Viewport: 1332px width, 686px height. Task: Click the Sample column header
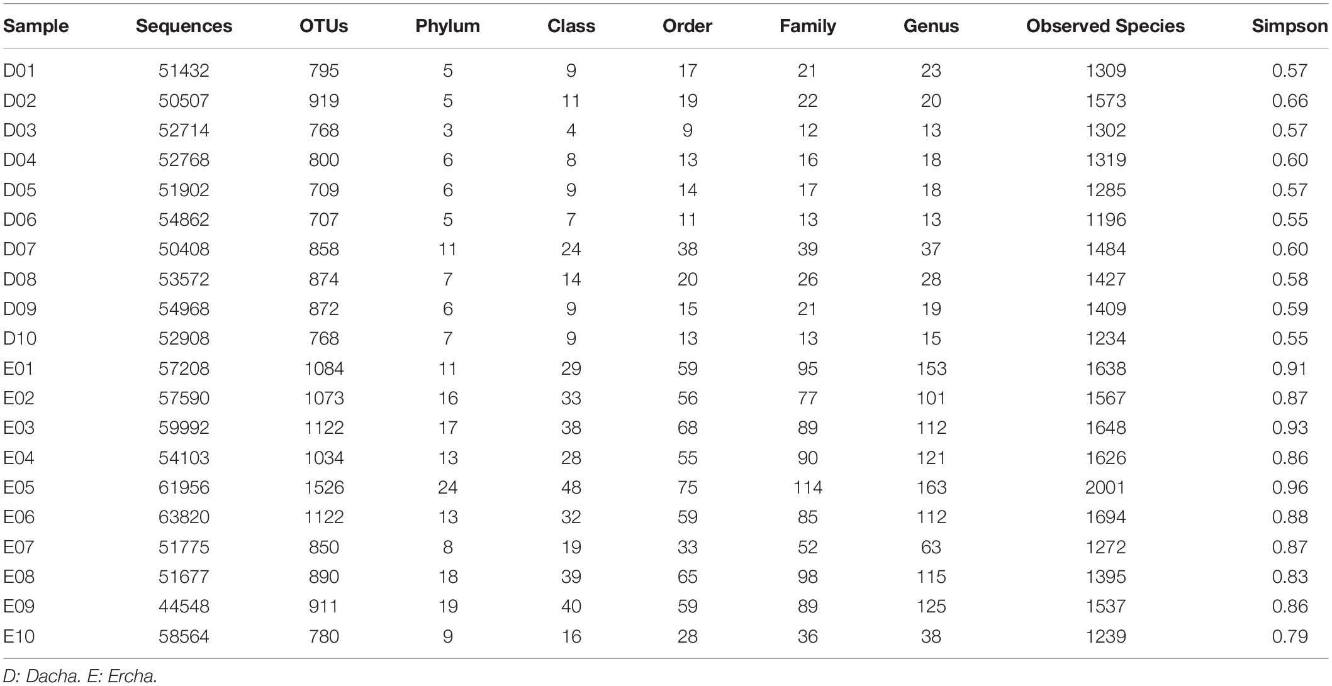(x=36, y=26)
